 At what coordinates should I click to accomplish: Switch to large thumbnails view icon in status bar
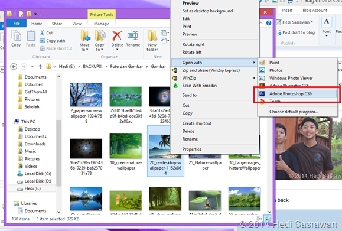pos(267,219)
